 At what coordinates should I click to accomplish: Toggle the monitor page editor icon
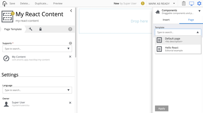pyautogui.click(x=191, y=3)
